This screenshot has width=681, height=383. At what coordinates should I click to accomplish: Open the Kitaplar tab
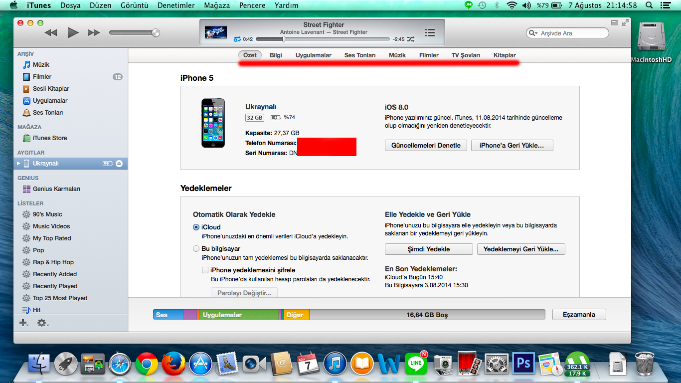[505, 55]
